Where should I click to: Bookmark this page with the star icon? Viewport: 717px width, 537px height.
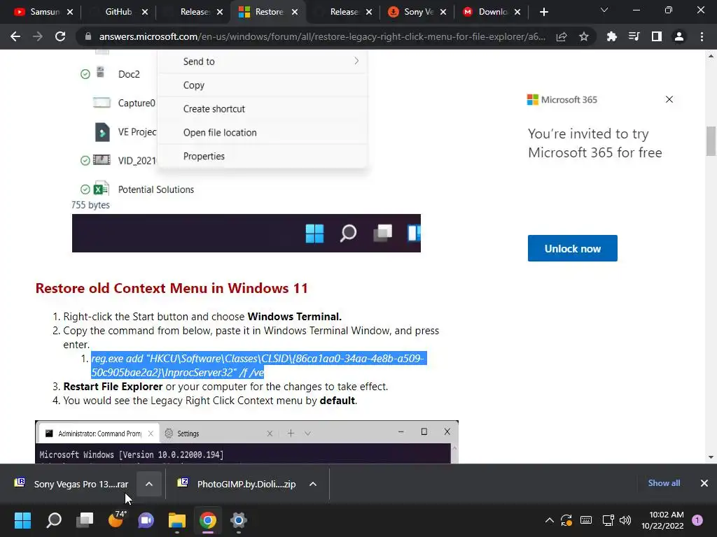(x=584, y=36)
